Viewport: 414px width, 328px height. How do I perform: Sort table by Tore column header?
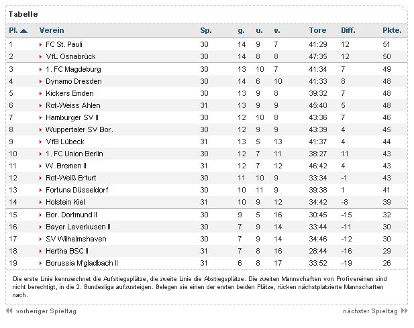(317, 30)
